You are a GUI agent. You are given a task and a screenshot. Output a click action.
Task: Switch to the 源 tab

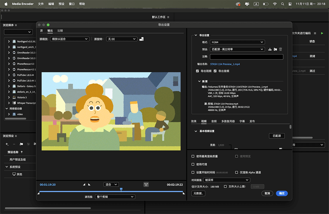[x=41, y=30]
